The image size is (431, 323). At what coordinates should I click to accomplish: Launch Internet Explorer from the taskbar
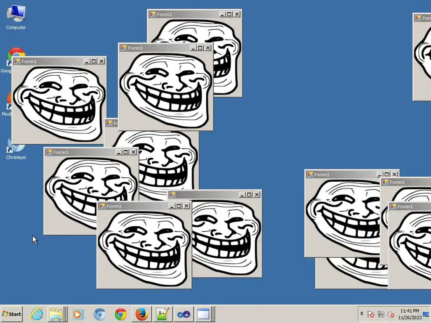pos(37,314)
